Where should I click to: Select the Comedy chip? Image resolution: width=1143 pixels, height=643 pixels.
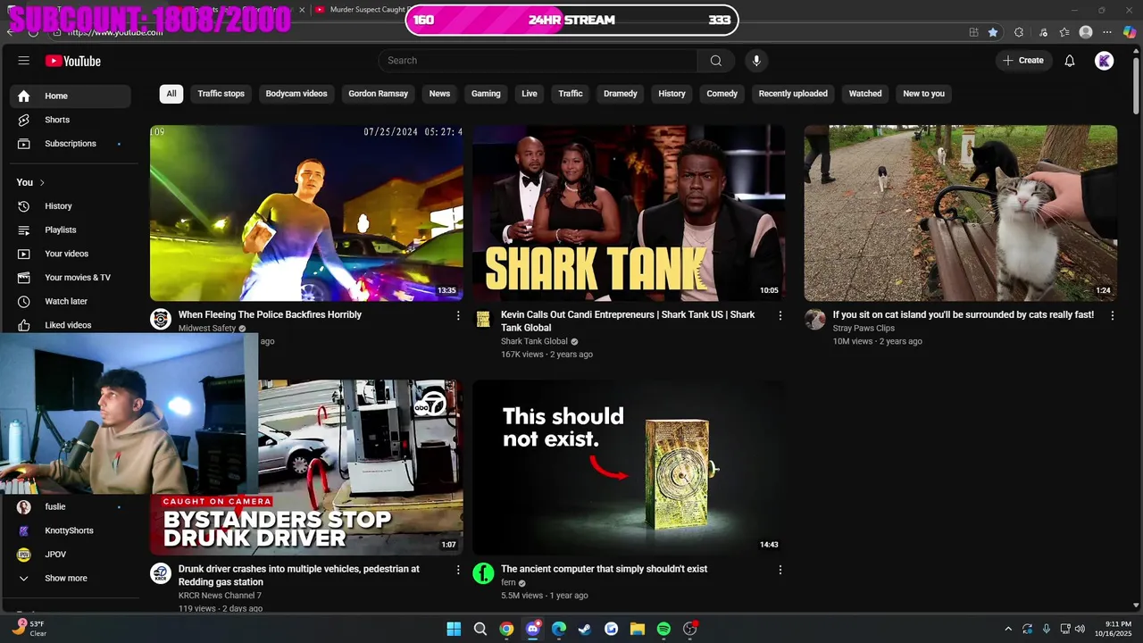[x=722, y=94]
